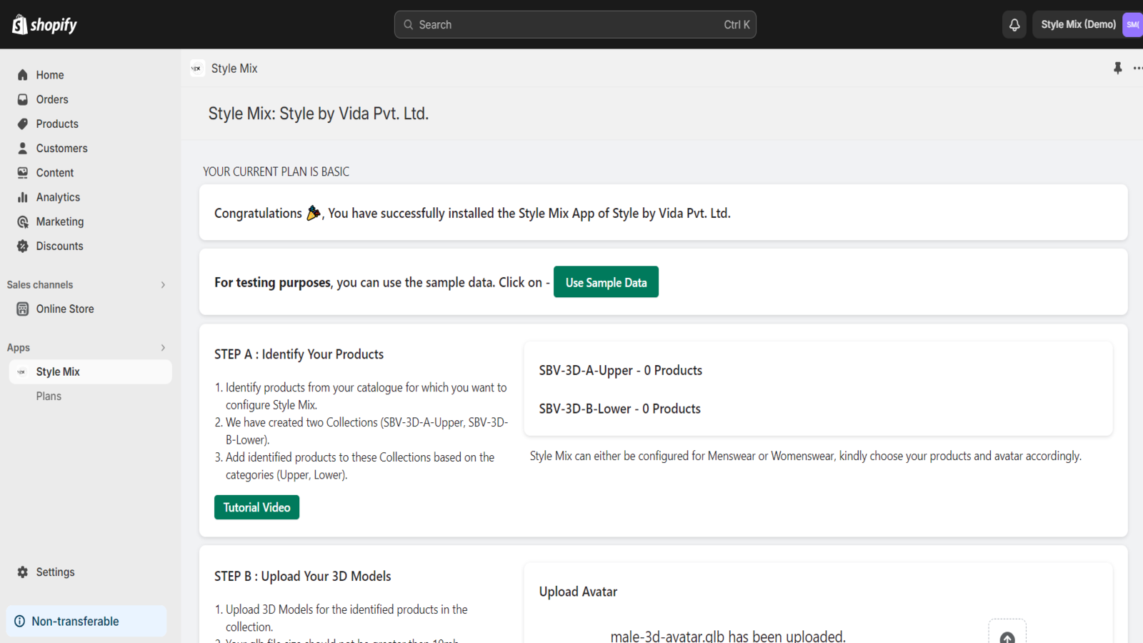
Task: Click the Customers person icon
Action: (23, 148)
